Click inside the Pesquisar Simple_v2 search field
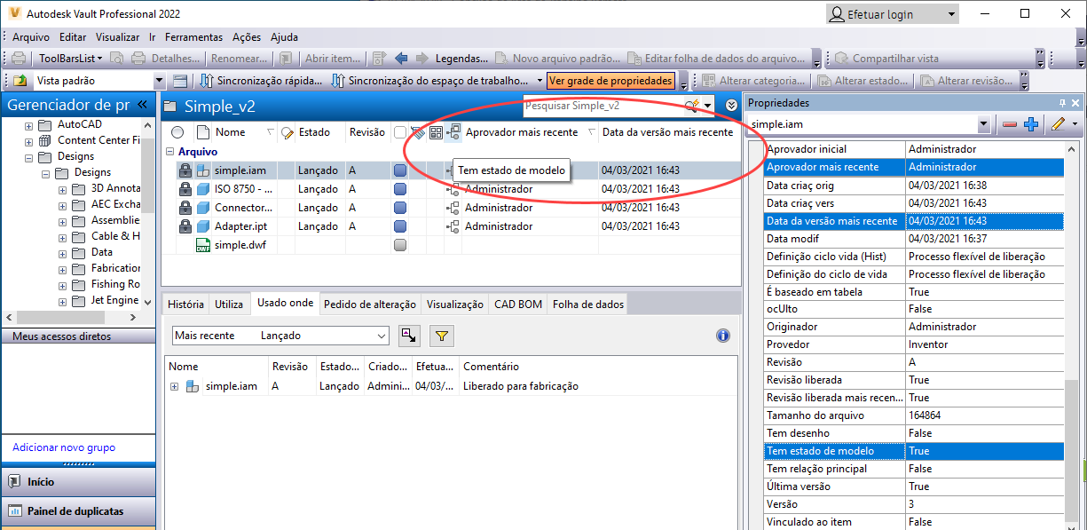Viewport: 1087px width, 530px height. click(x=602, y=106)
